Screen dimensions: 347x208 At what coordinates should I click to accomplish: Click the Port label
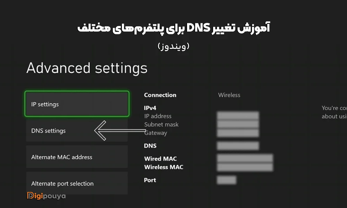click(x=150, y=180)
